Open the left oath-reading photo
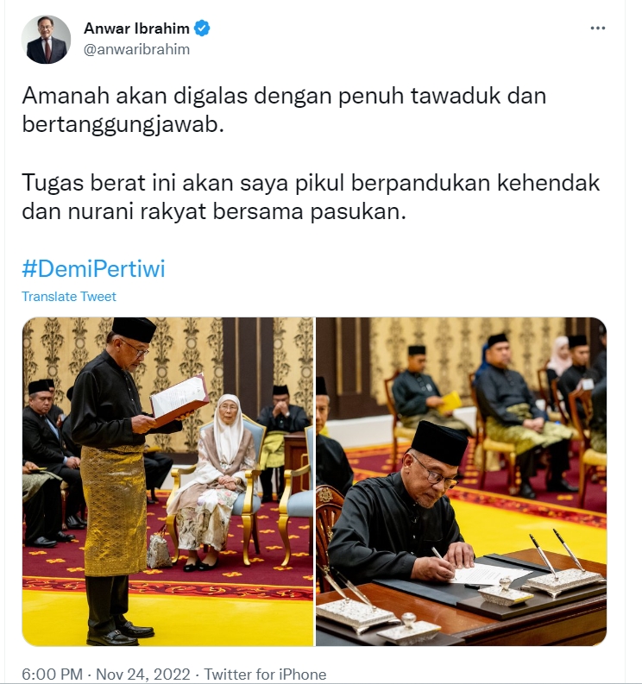This screenshot has height=684, width=642. (167, 481)
